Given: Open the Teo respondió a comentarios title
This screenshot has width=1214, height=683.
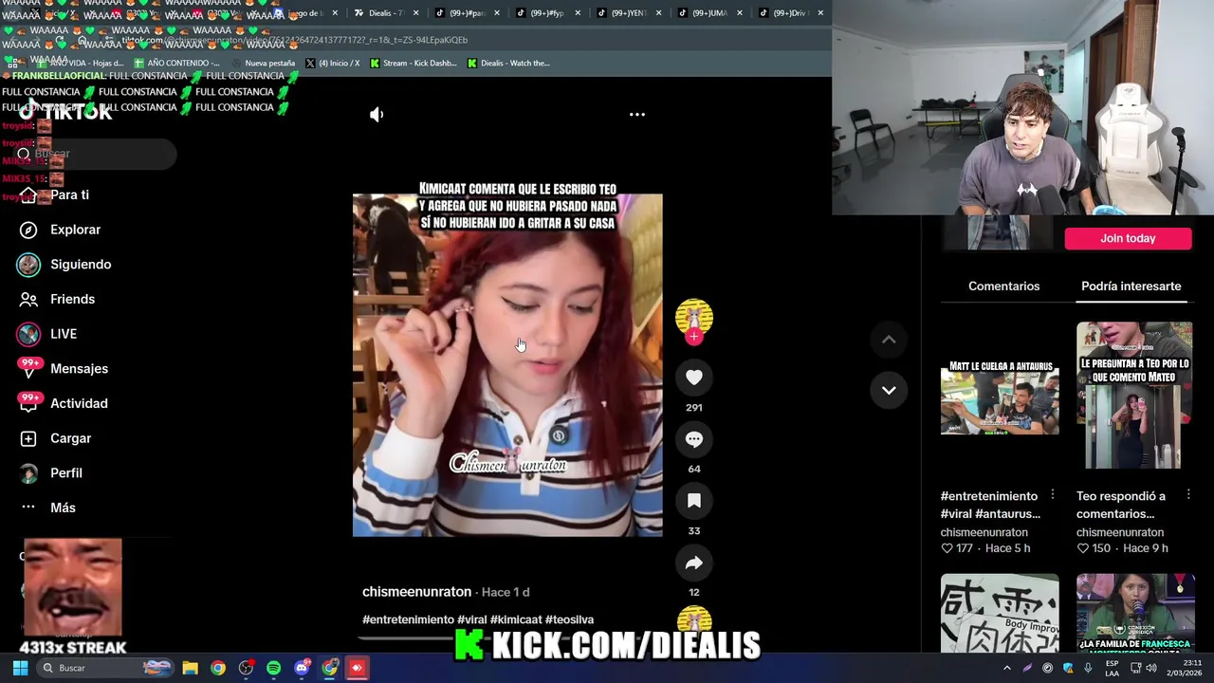Looking at the screenshot, I should [1121, 505].
